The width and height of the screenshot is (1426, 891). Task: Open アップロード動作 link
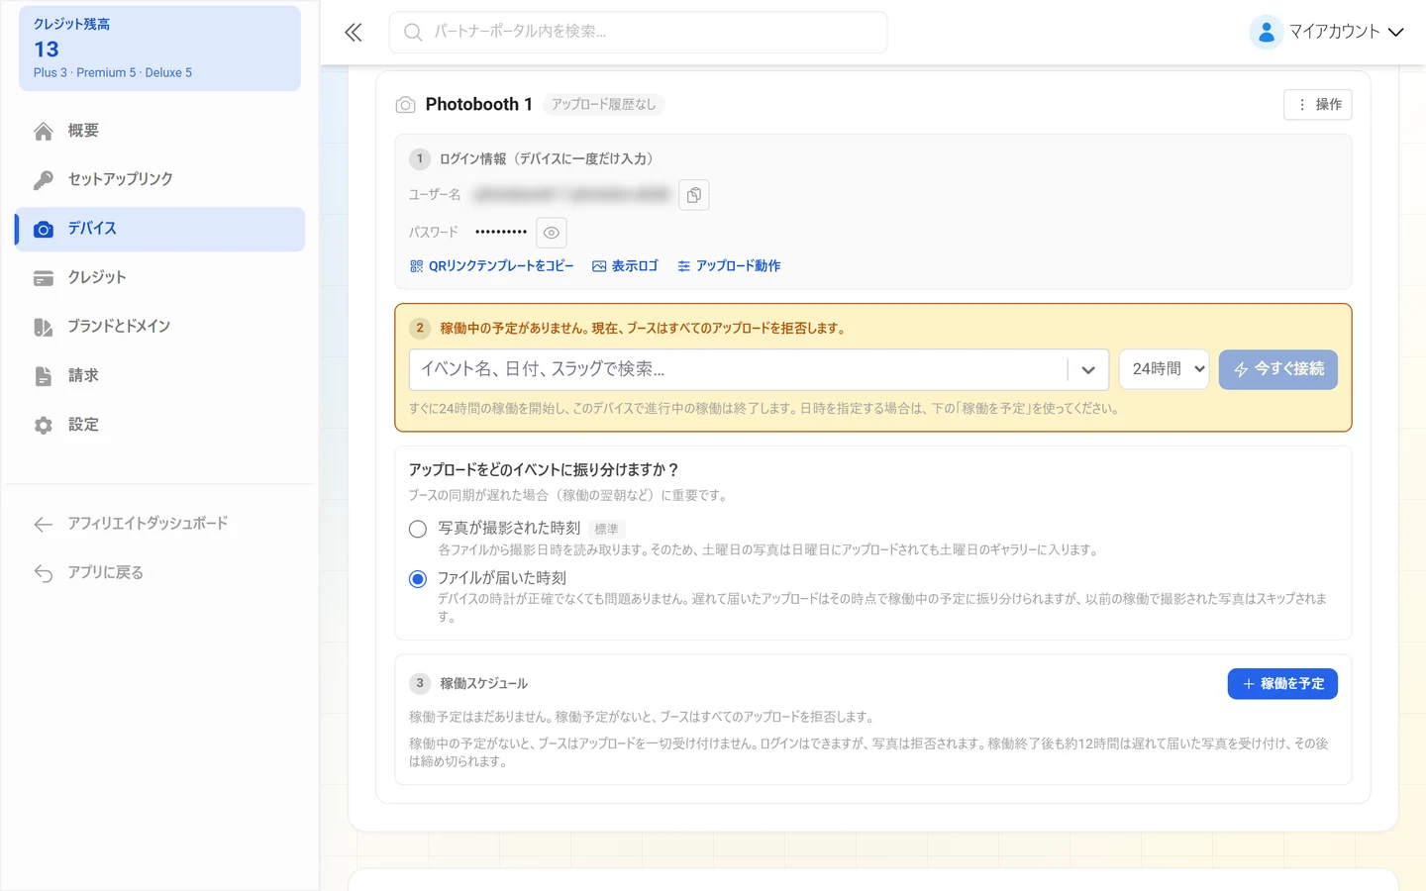(729, 266)
